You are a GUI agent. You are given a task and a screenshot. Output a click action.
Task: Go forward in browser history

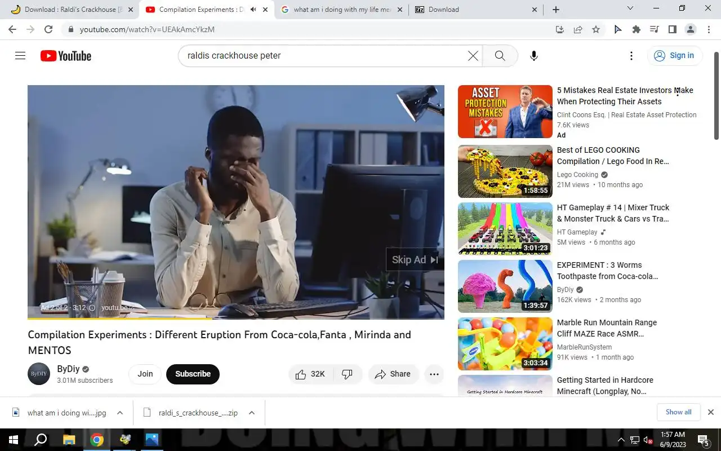[x=30, y=29]
